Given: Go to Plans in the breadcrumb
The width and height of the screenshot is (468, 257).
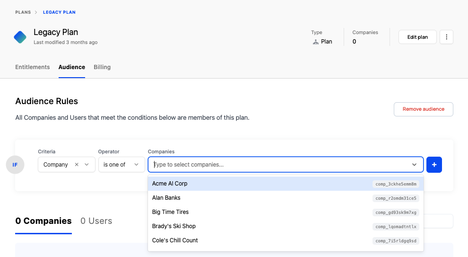Looking at the screenshot, I should pos(23,12).
